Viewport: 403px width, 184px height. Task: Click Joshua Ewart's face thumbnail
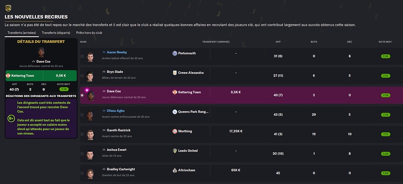coord(90,154)
